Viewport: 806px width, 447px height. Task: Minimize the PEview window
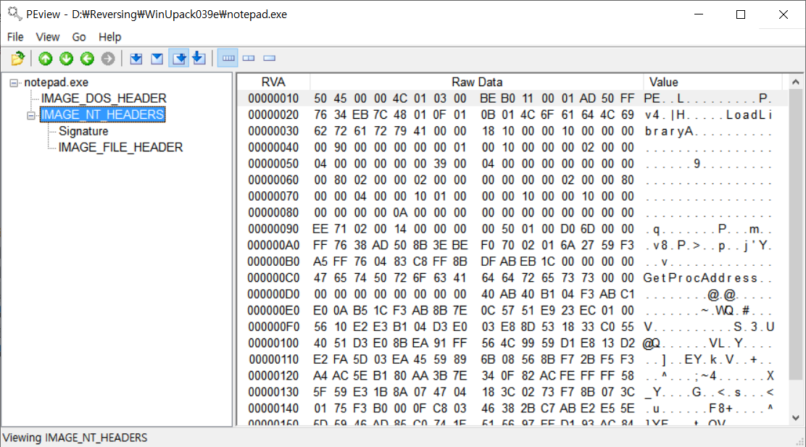pyautogui.click(x=699, y=14)
